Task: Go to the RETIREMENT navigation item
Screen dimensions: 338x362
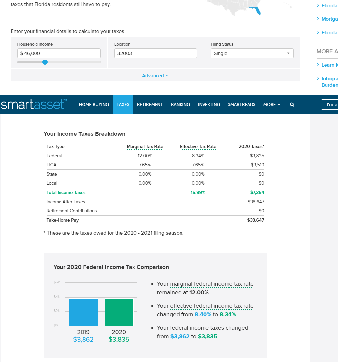Action: click(x=150, y=105)
